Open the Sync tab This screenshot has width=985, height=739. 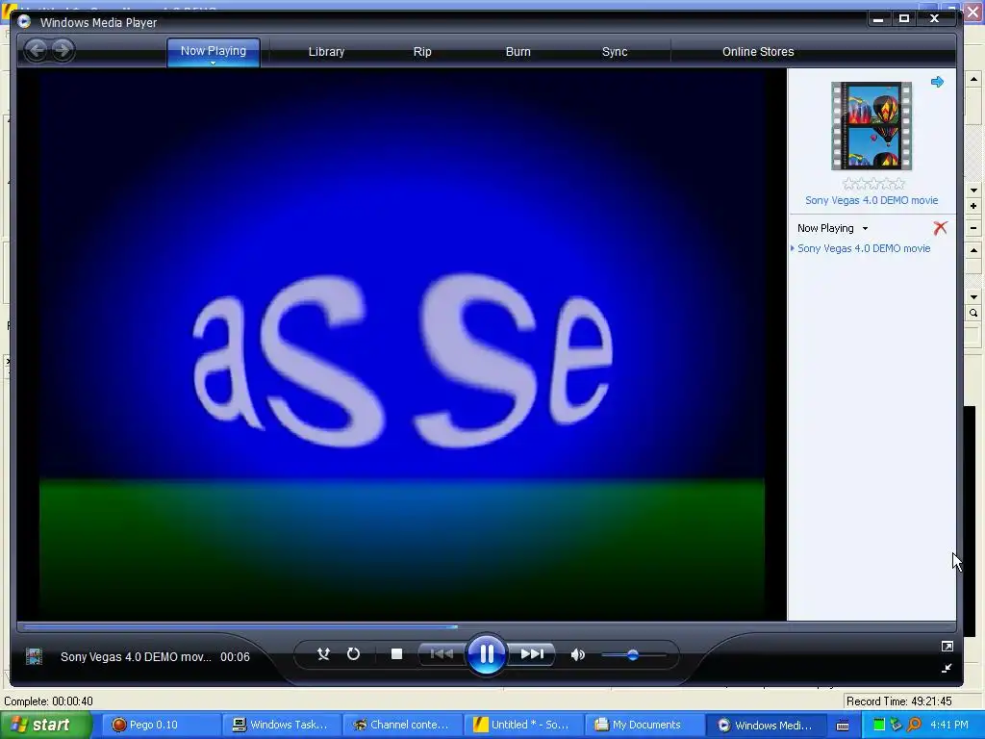pyautogui.click(x=615, y=52)
